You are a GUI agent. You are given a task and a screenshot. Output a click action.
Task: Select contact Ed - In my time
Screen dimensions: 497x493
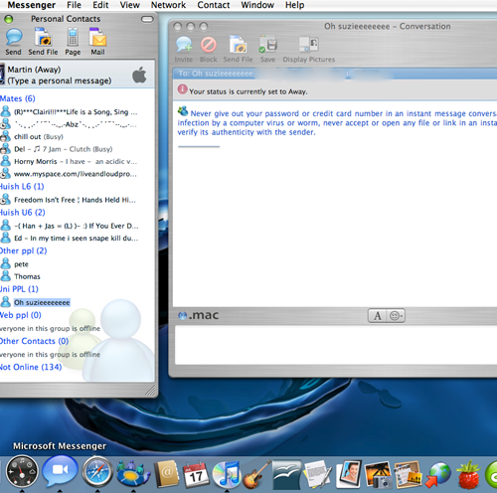pyautogui.click(x=77, y=239)
